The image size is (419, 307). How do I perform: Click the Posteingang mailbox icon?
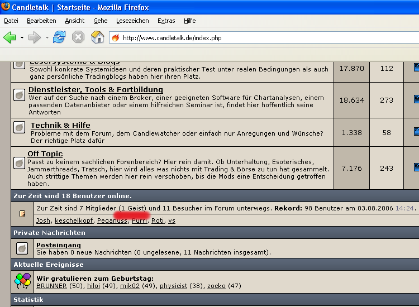point(22,248)
